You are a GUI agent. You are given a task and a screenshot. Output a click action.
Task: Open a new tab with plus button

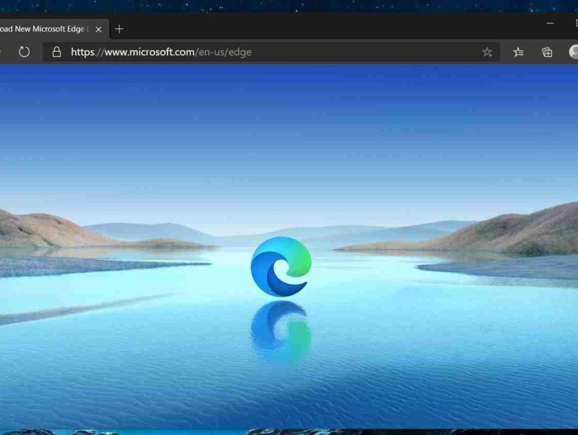[x=119, y=29]
